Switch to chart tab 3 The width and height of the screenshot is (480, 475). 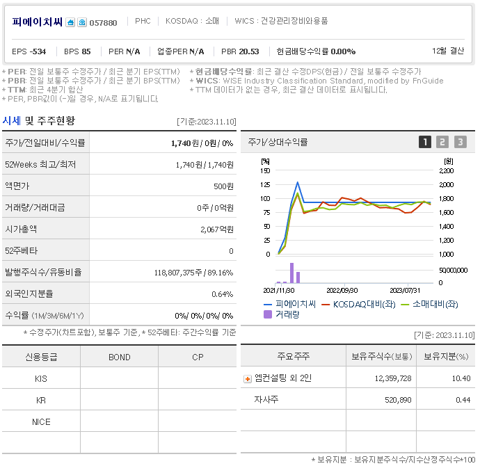460,142
